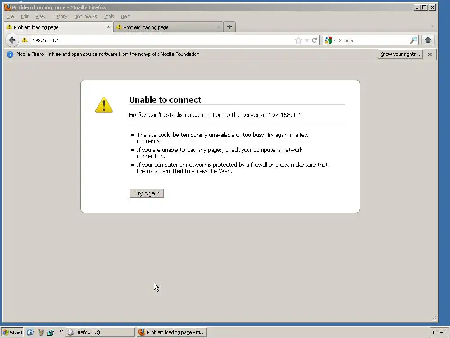Click the large yellow warning triangle icon
Screen dimensions: 450x338
[104, 105]
